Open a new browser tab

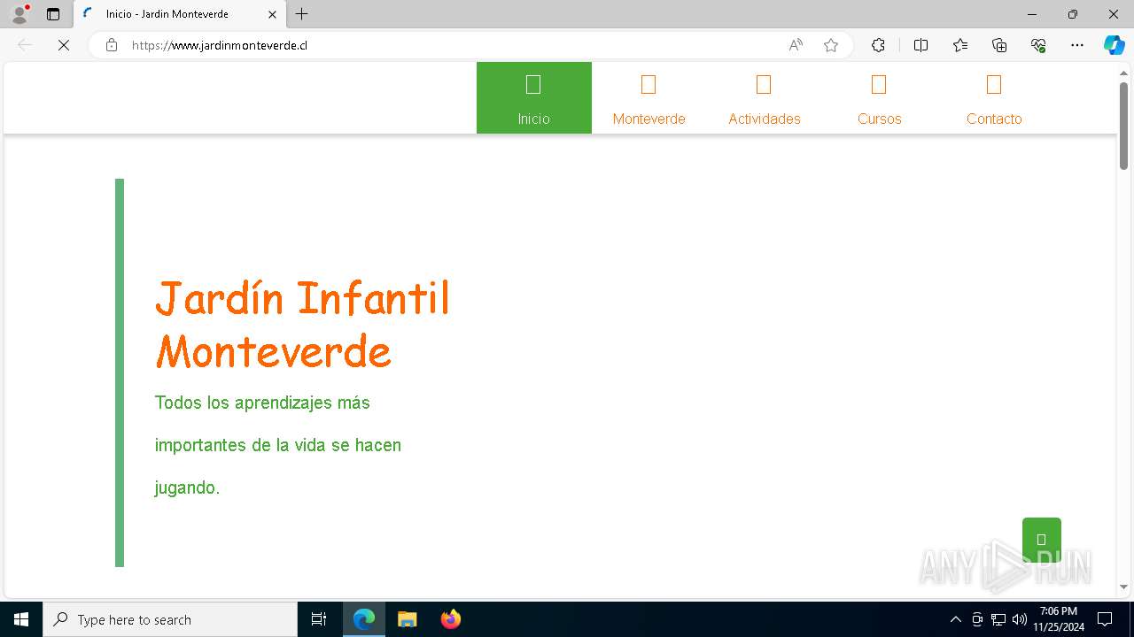tap(302, 14)
